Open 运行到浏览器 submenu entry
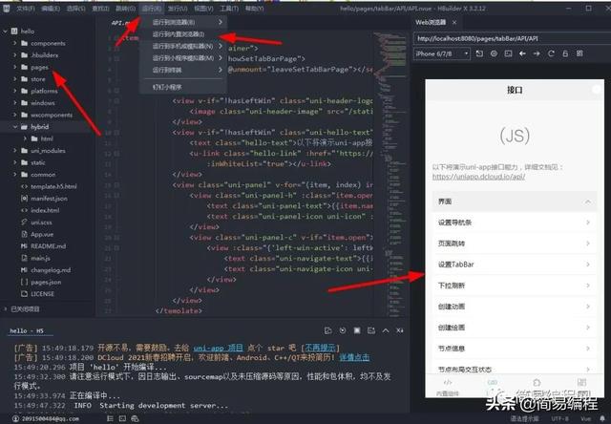611x424 pixels. coord(183,22)
